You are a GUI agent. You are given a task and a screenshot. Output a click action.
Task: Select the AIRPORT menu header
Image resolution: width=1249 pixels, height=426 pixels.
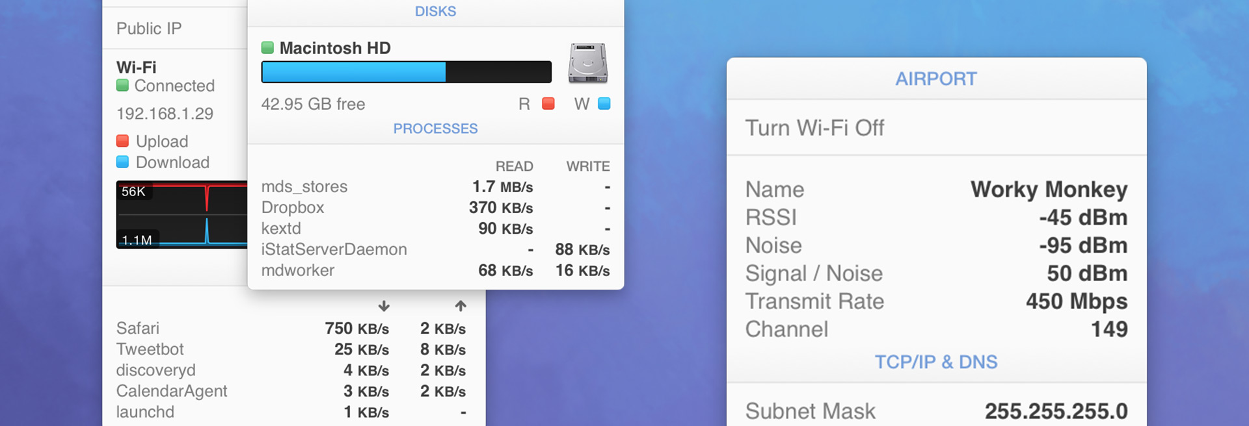point(935,79)
